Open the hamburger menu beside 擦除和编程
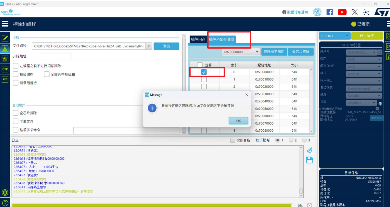 tap(5, 24)
